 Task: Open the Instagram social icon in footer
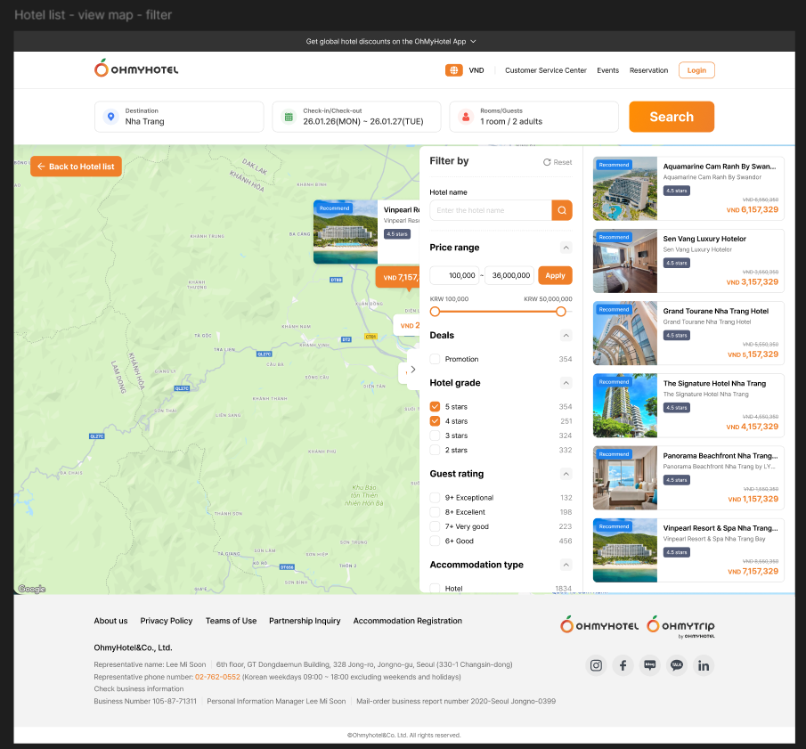tap(597, 665)
